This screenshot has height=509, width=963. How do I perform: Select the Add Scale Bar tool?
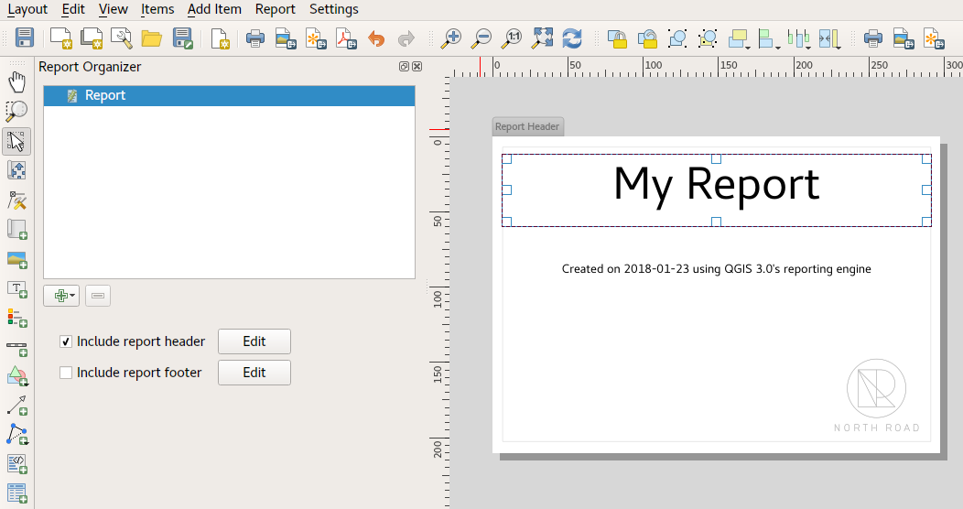point(16,348)
